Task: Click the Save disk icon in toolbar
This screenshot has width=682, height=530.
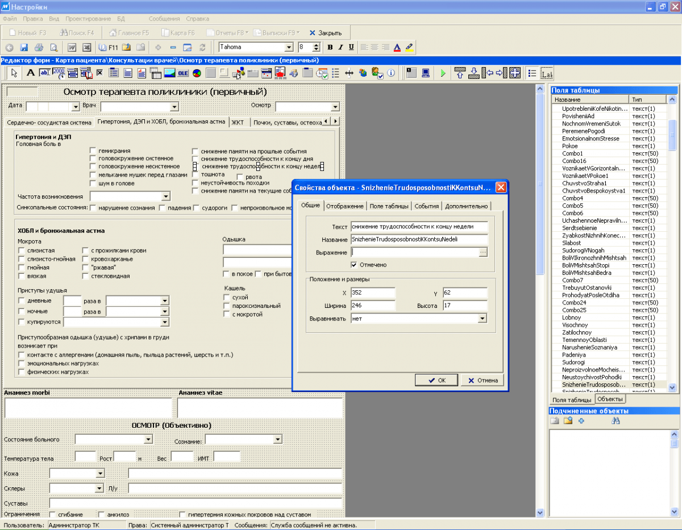Action: coord(24,48)
